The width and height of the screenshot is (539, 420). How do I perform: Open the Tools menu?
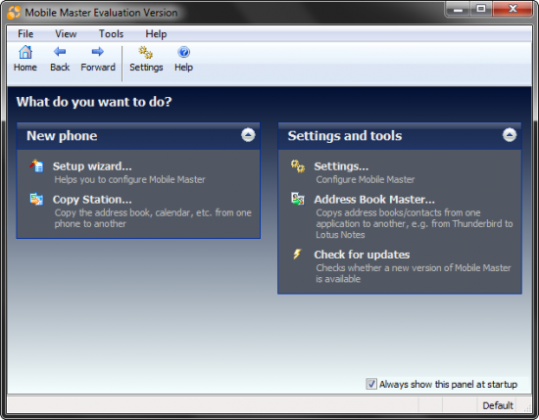click(x=111, y=34)
